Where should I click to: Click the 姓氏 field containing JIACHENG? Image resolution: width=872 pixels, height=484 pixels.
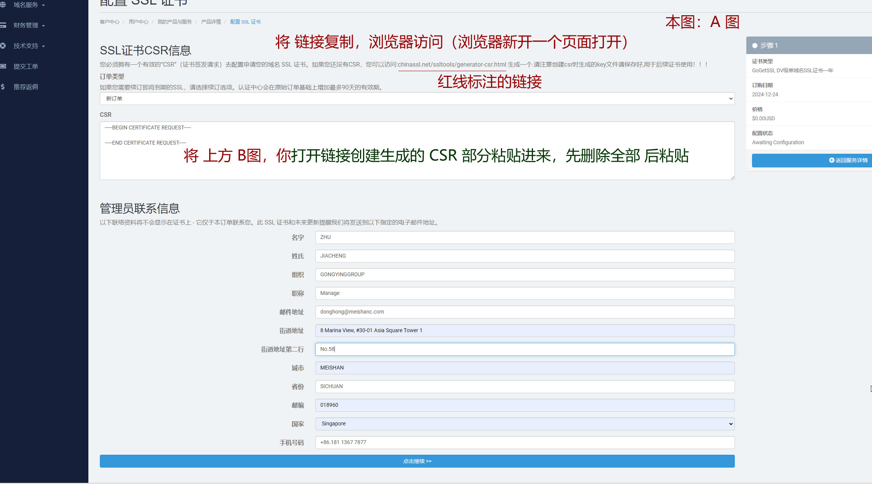click(525, 256)
